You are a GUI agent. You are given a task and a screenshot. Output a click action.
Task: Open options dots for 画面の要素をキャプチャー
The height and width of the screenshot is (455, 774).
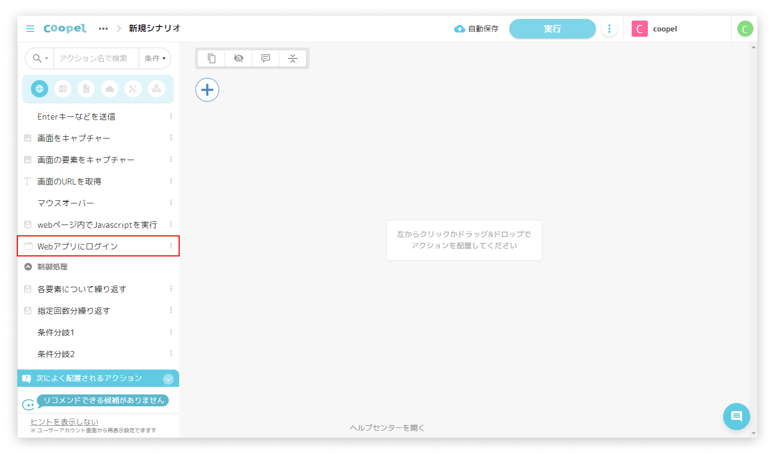tap(171, 159)
